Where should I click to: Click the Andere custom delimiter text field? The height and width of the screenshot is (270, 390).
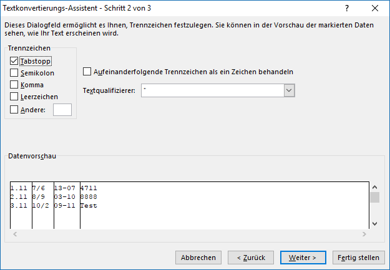click(62, 110)
